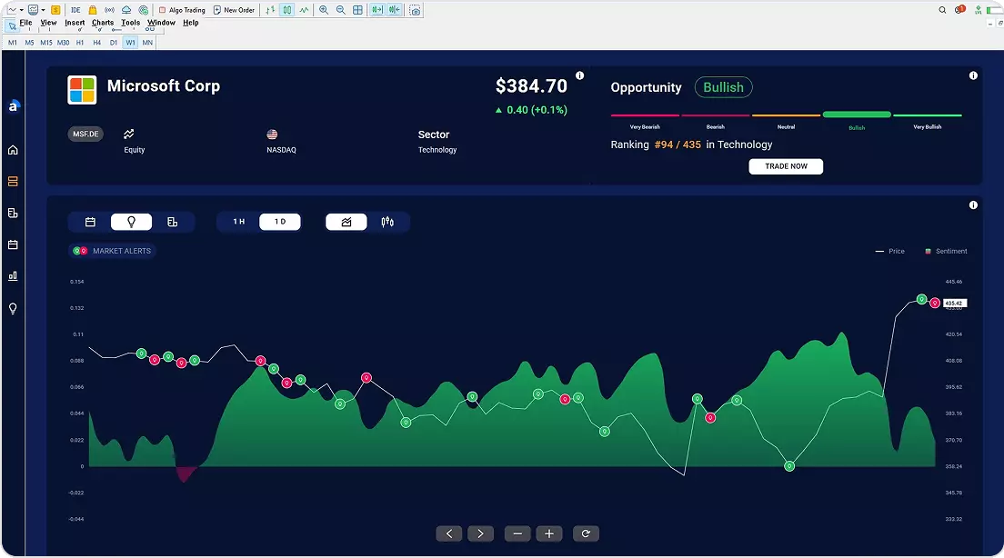The height and width of the screenshot is (558, 1004).
Task: Select calendar view in chart panel selector
Action: [90, 222]
